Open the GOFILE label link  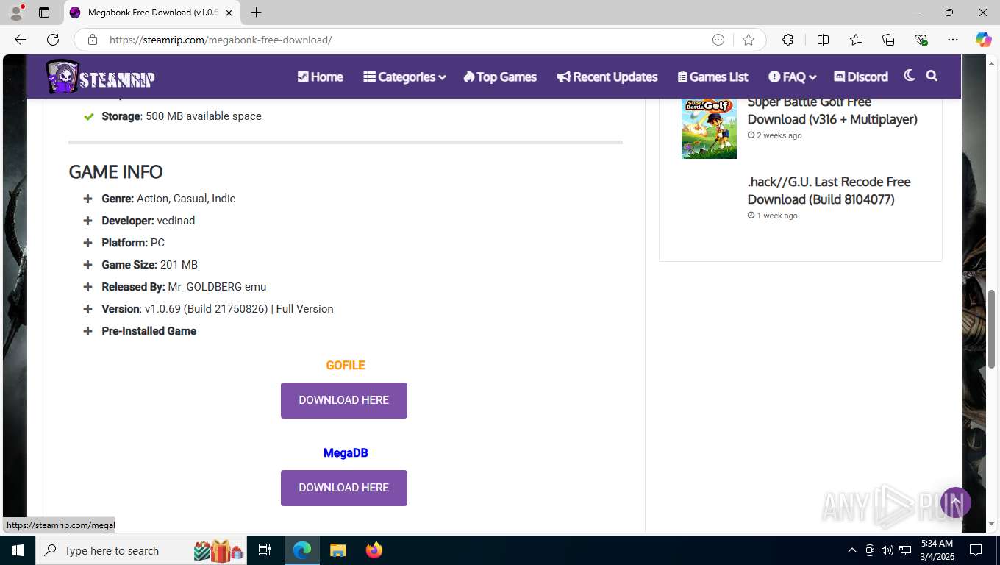click(346, 365)
